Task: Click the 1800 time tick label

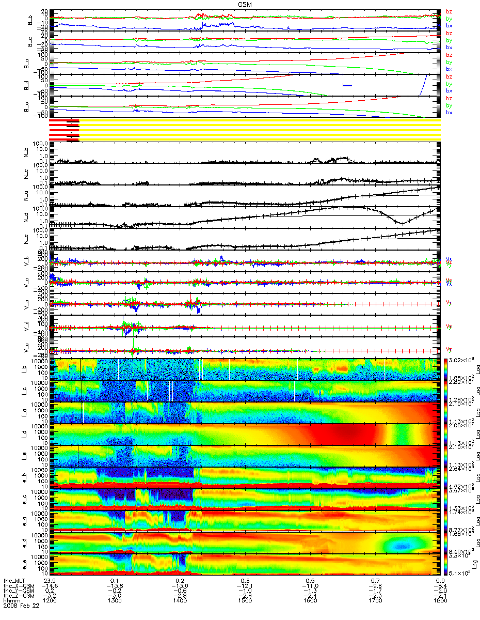Action: pyautogui.click(x=440, y=601)
